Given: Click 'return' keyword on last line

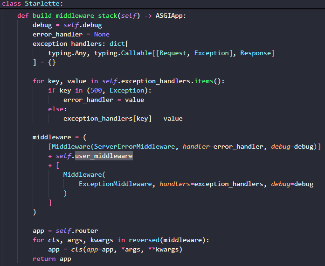Looking at the screenshot, I should click(x=44, y=259).
